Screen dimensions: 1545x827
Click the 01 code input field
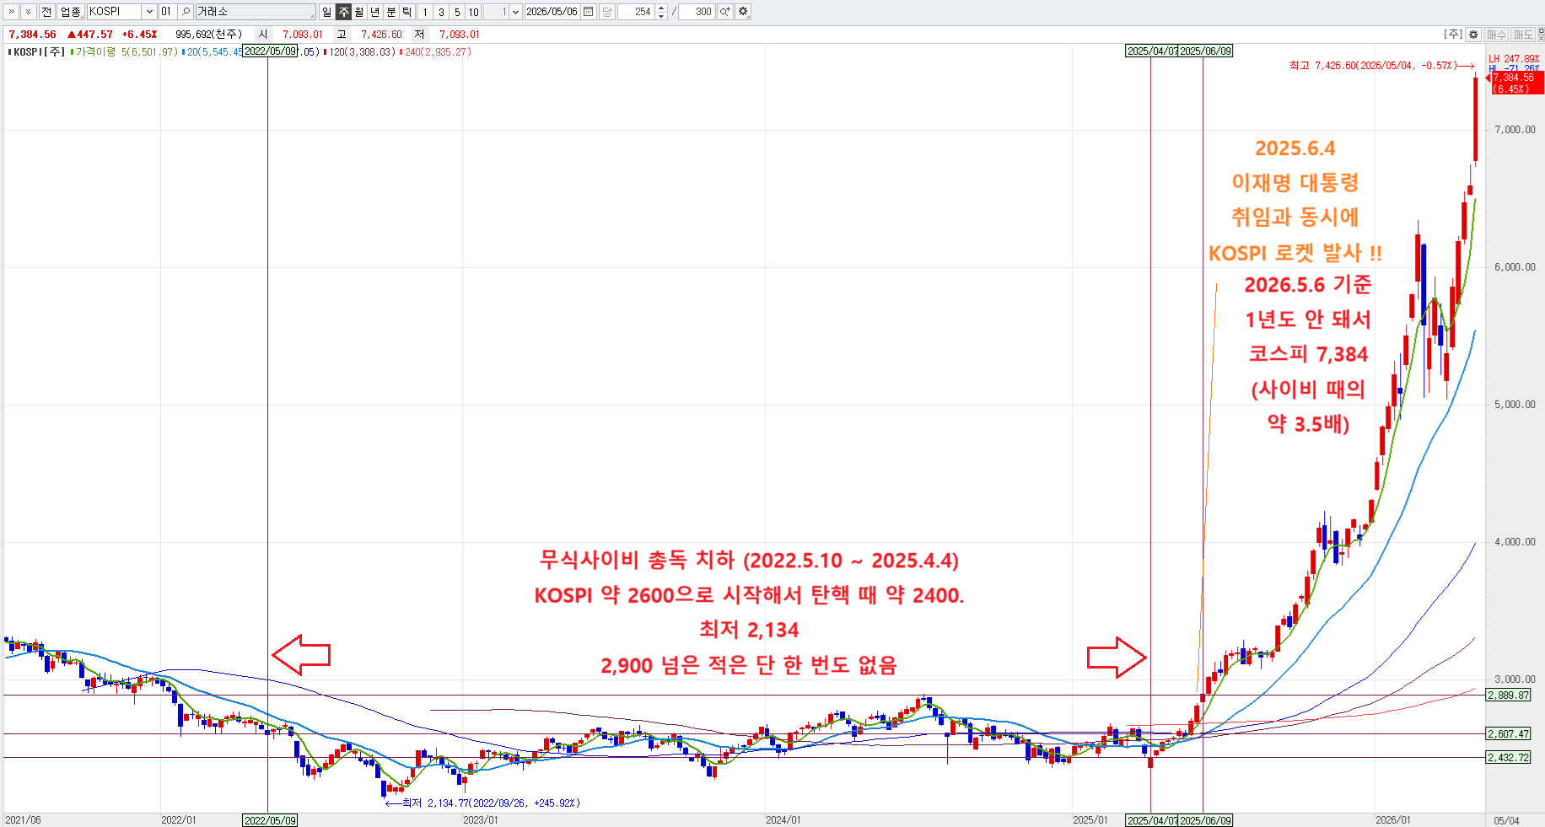[x=166, y=12]
